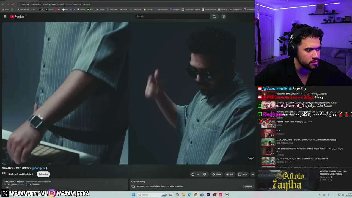Open the live chat replay panel
The image size is (352, 198).
[x=248, y=186]
